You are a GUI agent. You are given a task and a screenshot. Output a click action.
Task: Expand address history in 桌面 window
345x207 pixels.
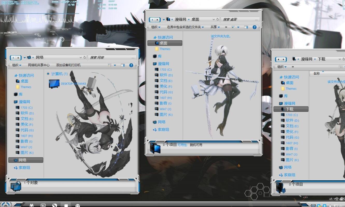point(214,19)
